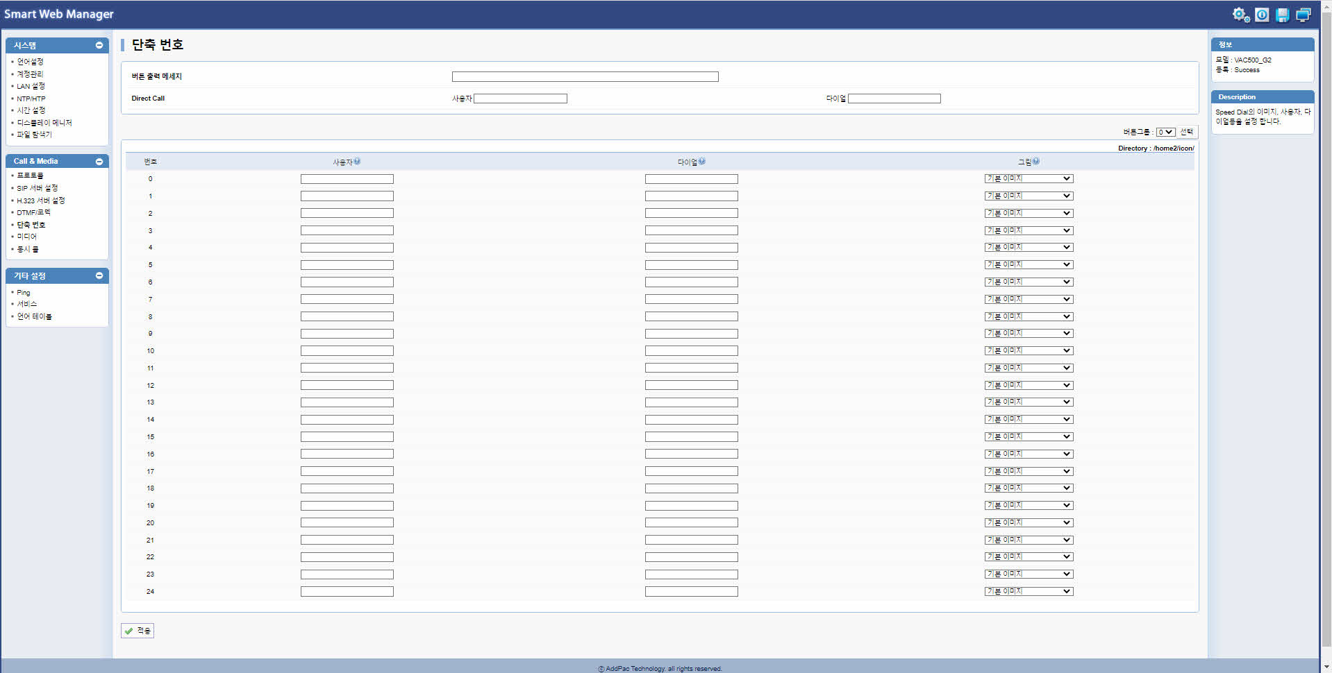Click the help icon next to 그림 column
Image resolution: width=1332 pixels, height=673 pixels.
tap(1036, 162)
